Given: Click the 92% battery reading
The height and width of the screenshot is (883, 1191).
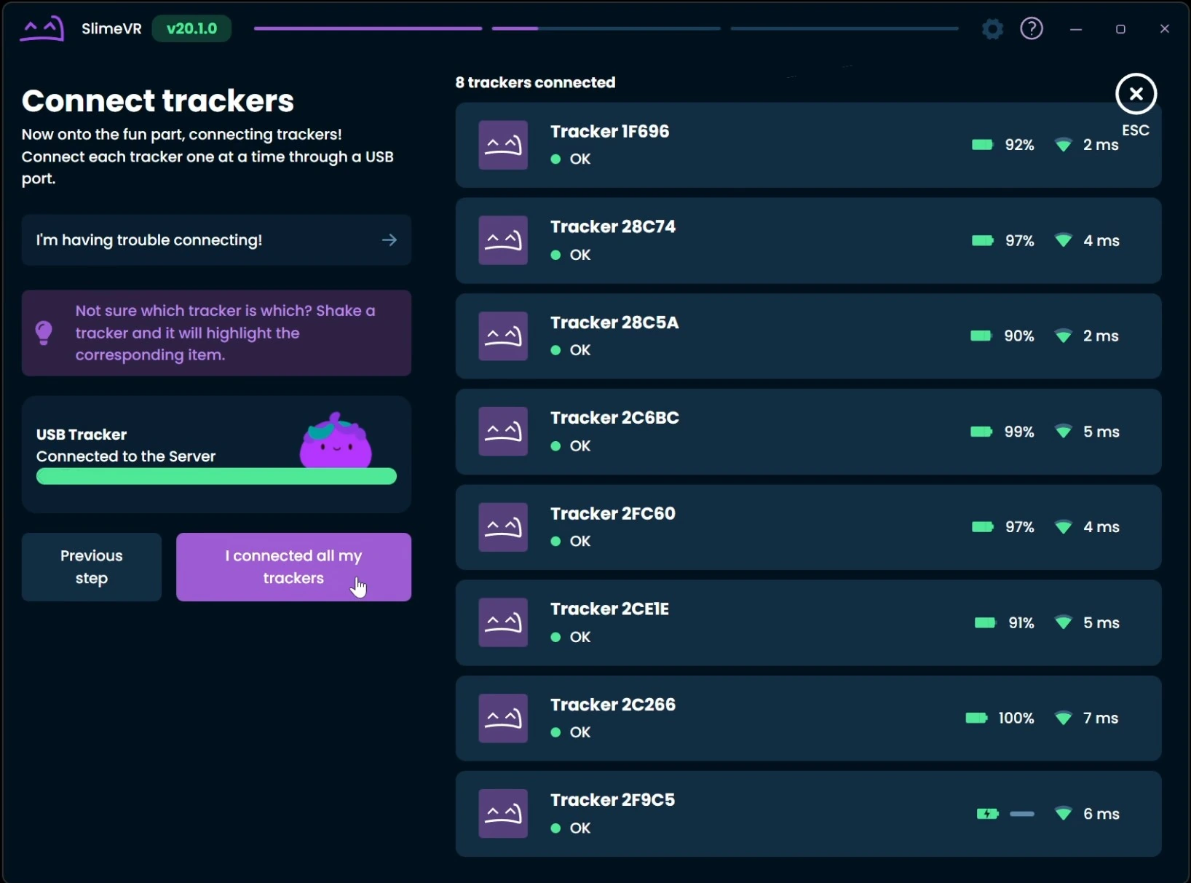Looking at the screenshot, I should pyautogui.click(x=1020, y=145).
